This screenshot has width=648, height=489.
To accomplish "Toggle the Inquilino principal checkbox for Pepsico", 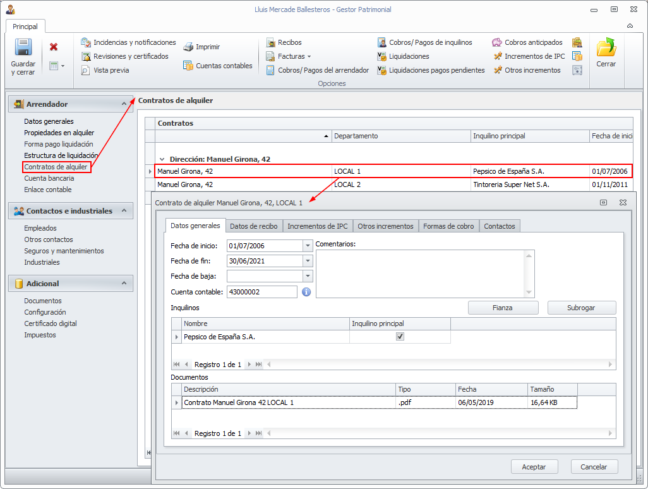I will pos(400,337).
